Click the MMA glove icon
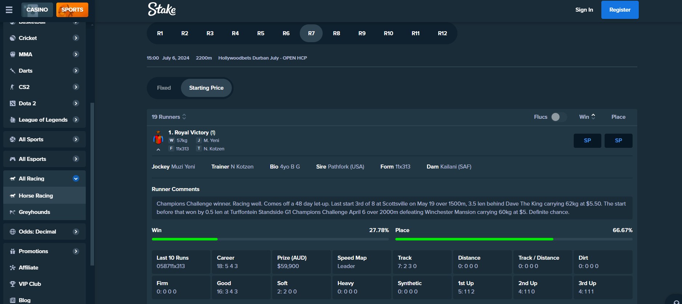Image resolution: width=682 pixels, height=304 pixels. [12, 54]
